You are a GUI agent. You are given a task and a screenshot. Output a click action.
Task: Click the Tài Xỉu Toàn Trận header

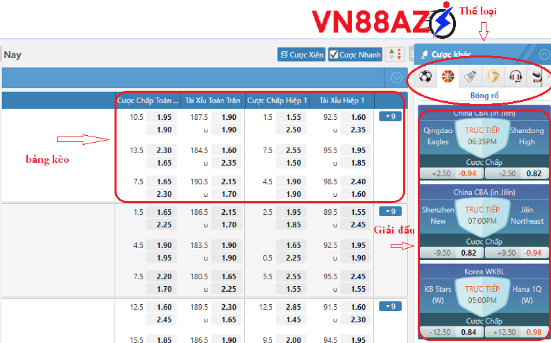212,100
